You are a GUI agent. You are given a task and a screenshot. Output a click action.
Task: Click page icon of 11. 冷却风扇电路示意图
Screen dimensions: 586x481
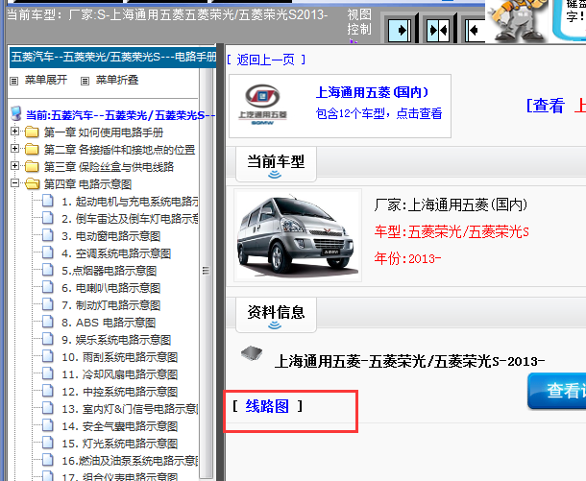click(48, 373)
